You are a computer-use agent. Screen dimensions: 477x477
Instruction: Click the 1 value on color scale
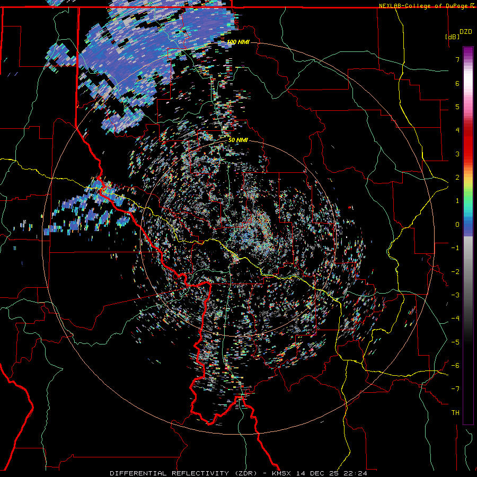click(x=457, y=201)
